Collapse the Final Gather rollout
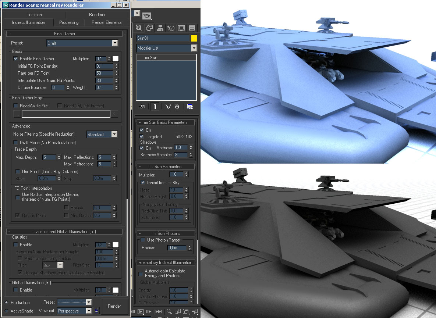The width and height of the screenshot is (436, 318). coord(64,33)
